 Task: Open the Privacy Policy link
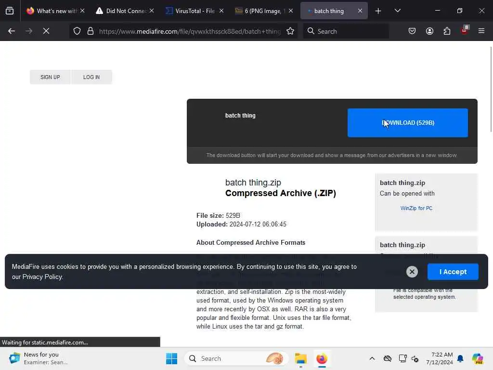42,277
